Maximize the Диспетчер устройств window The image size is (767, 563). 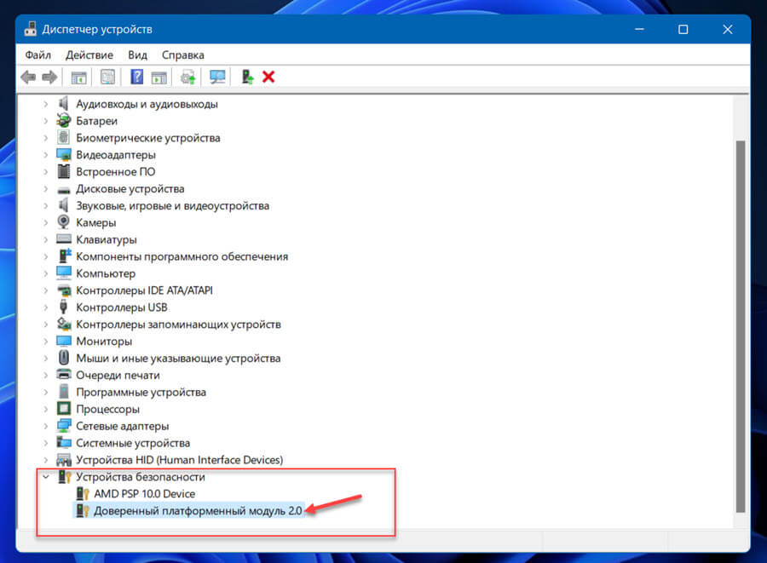[683, 29]
